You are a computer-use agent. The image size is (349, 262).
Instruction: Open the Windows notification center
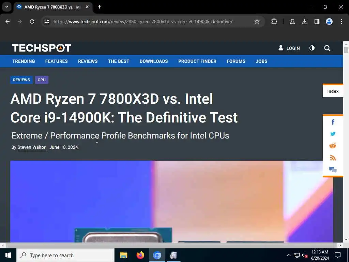pos(338,255)
